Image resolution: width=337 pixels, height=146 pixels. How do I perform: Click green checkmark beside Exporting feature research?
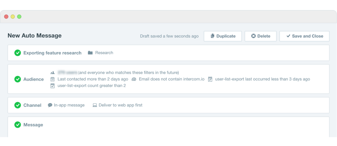click(18, 53)
